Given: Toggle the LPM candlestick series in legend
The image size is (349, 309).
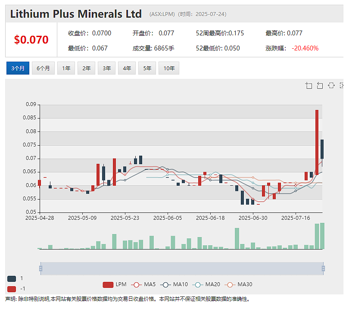Looking at the screenshot, I should tap(115, 284).
